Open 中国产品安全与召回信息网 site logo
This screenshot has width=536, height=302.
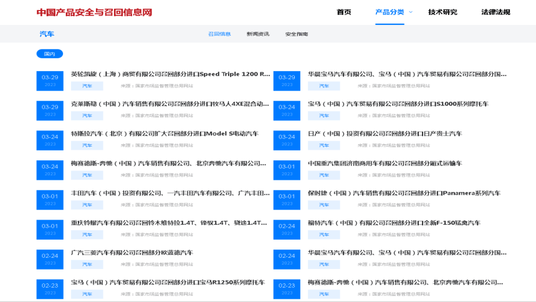[94, 12]
